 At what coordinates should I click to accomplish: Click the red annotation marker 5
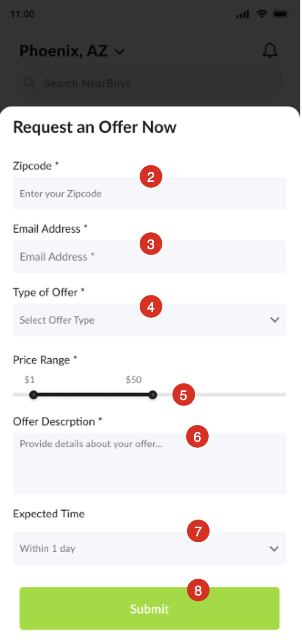click(183, 395)
